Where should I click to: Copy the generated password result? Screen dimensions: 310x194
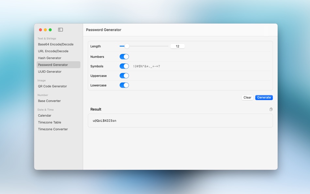point(271,109)
